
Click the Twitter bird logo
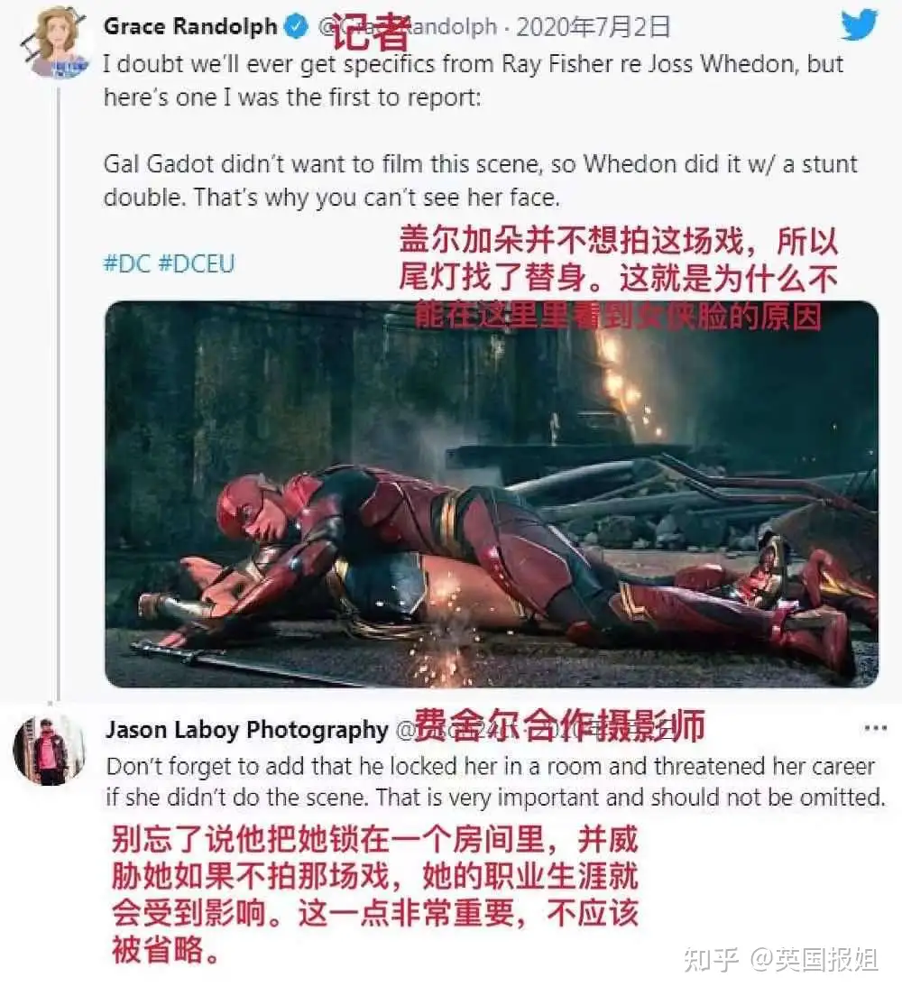(x=859, y=24)
